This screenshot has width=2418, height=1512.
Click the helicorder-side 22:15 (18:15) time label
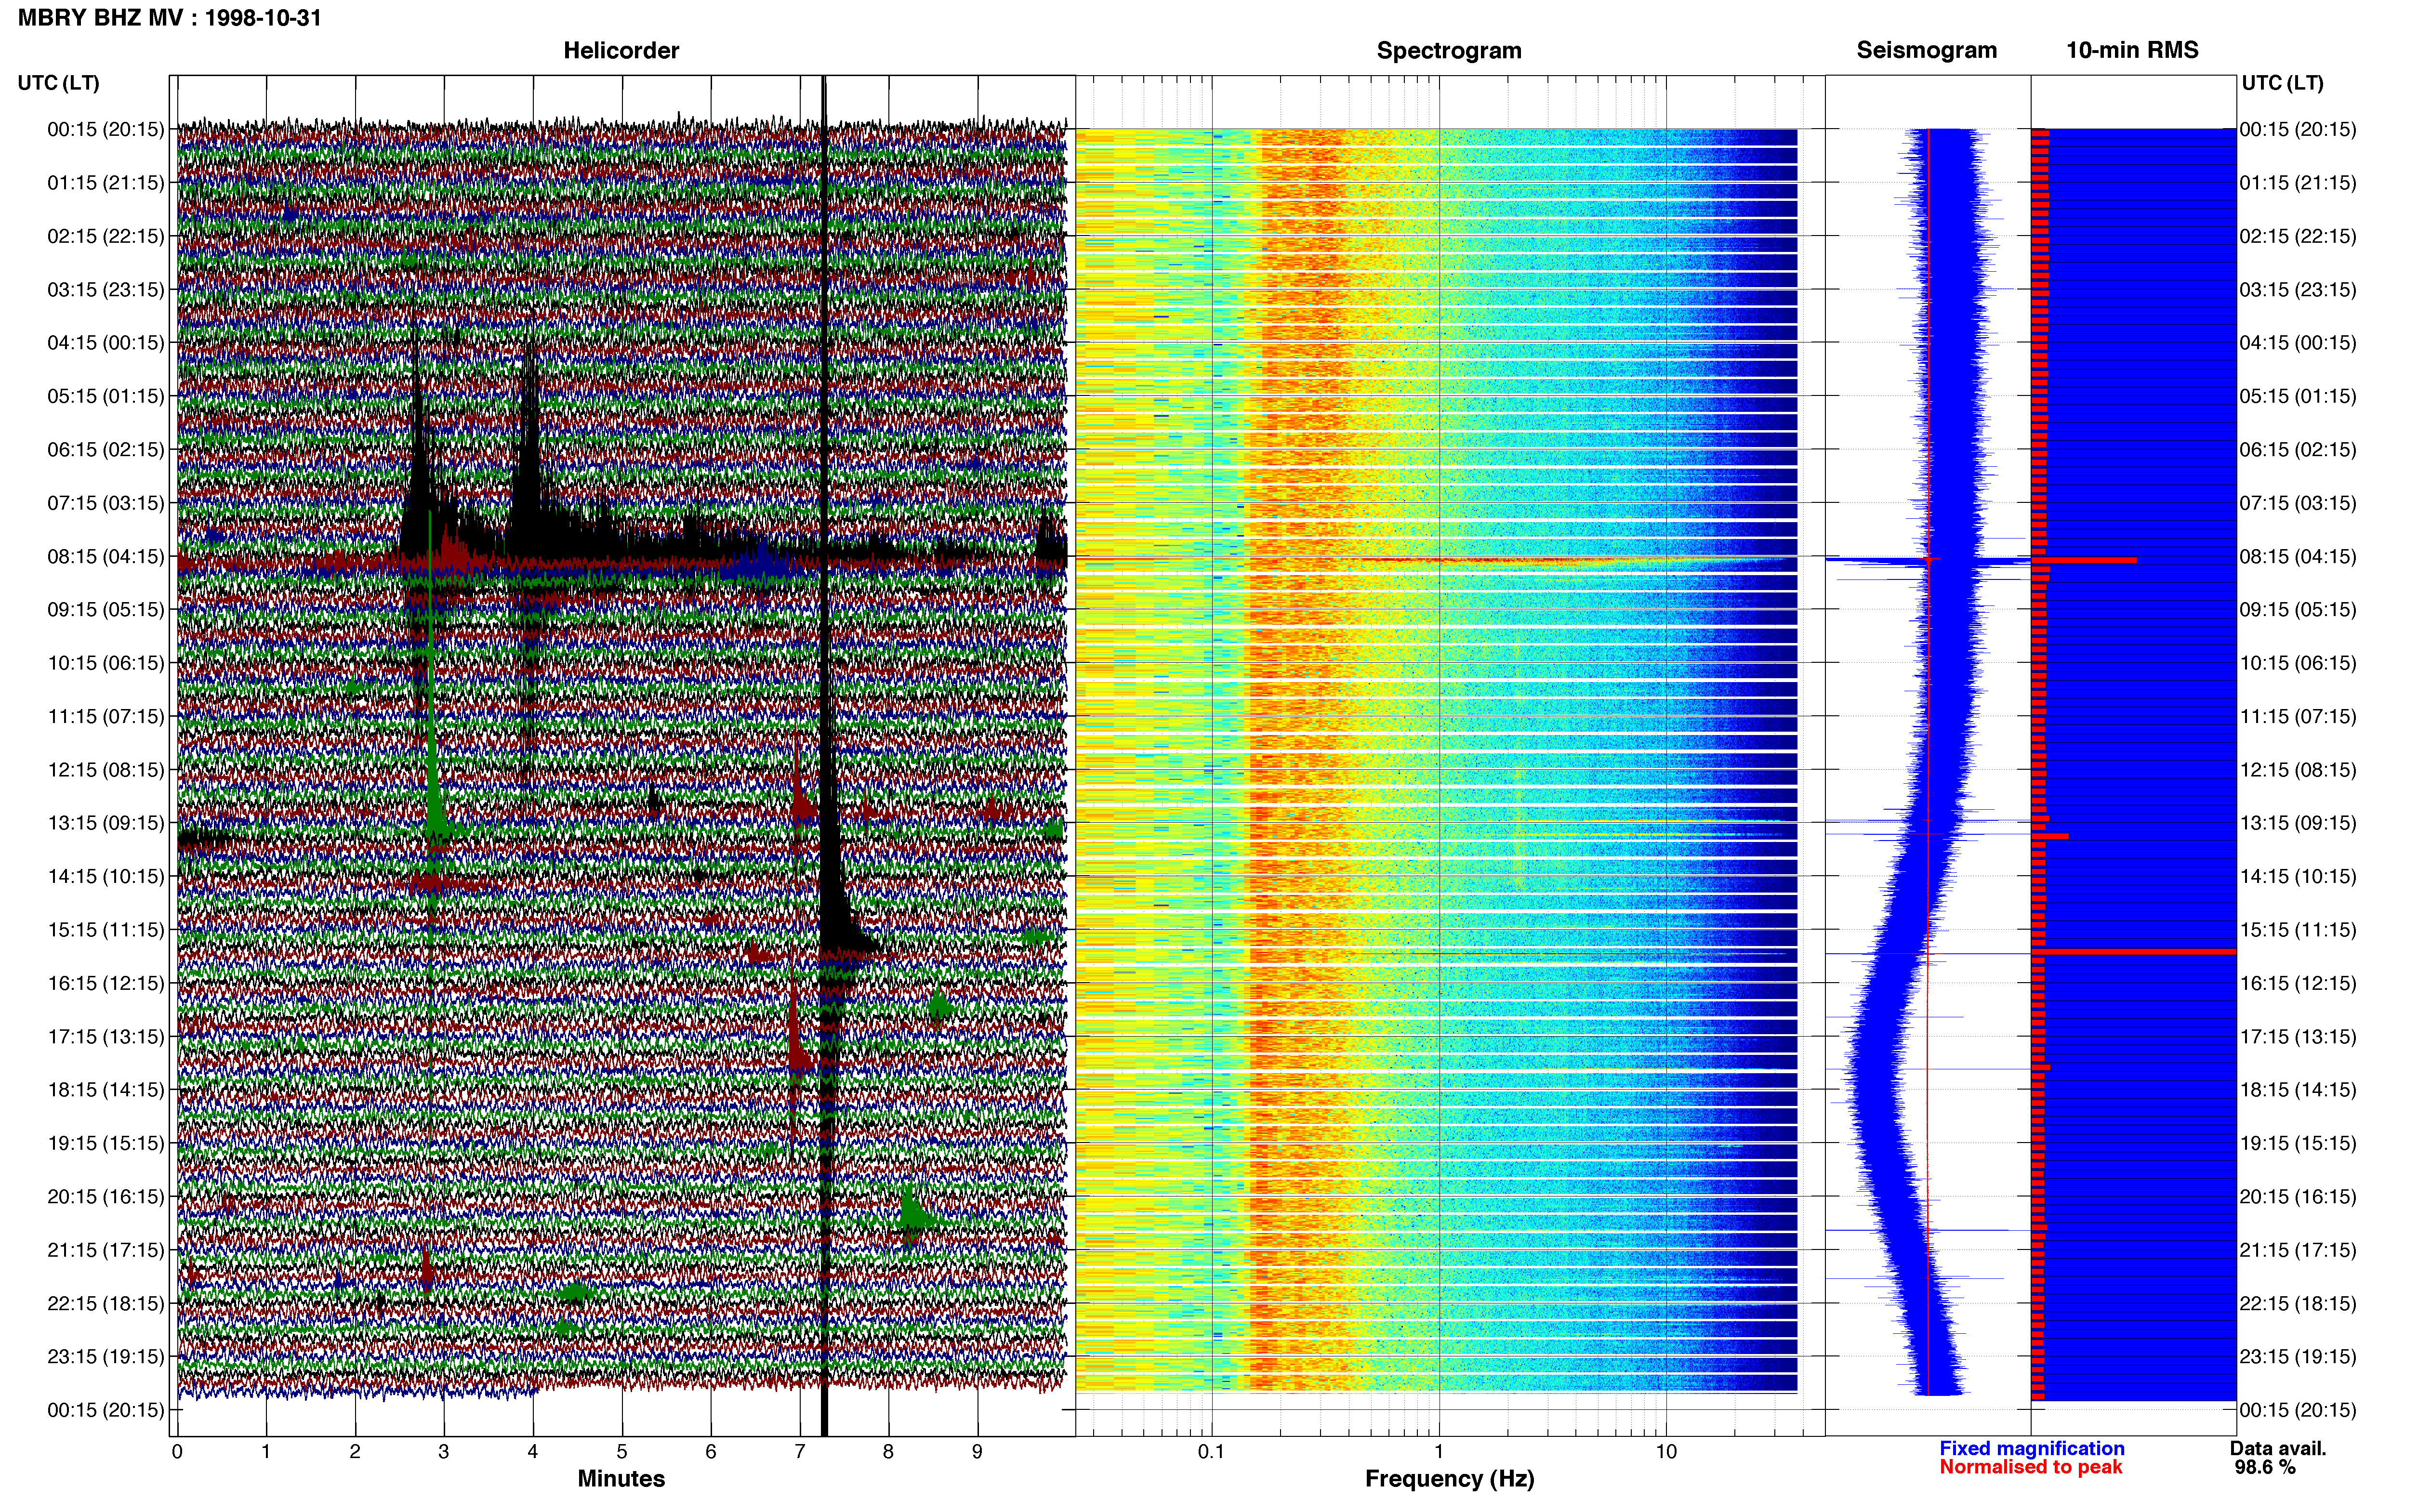point(106,1303)
